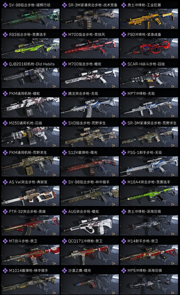This screenshot has width=180, height=295.
Task: Click the MP5冲锋枪-深海恐惧 title label
Action: click(145, 270)
